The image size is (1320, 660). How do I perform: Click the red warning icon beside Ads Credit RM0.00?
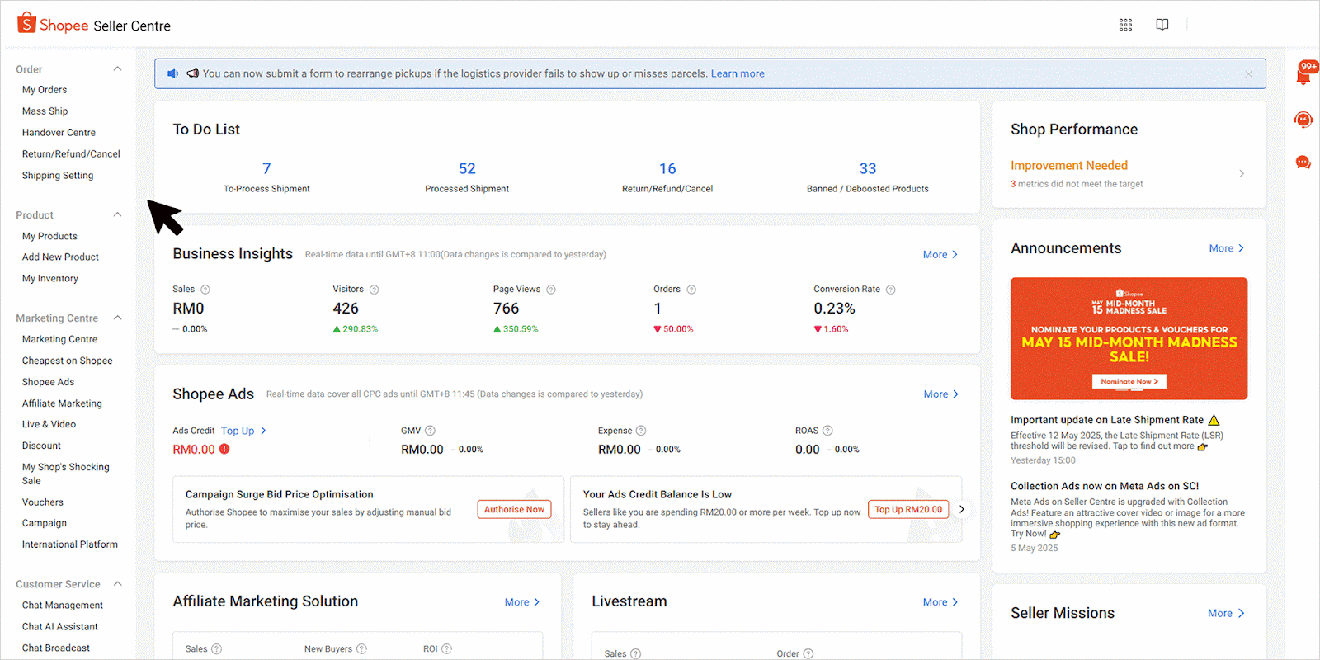tap(224, 450)
